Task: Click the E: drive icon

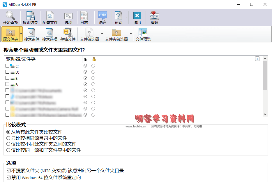Action: point(12,79)
